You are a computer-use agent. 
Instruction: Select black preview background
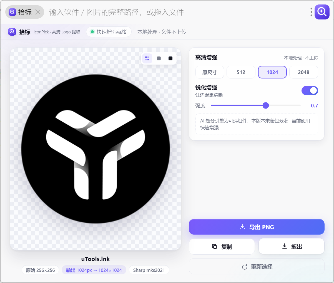click(x=170, y=58)
